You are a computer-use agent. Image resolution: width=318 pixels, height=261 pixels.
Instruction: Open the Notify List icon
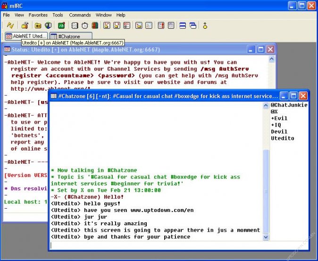pos(161,25)
